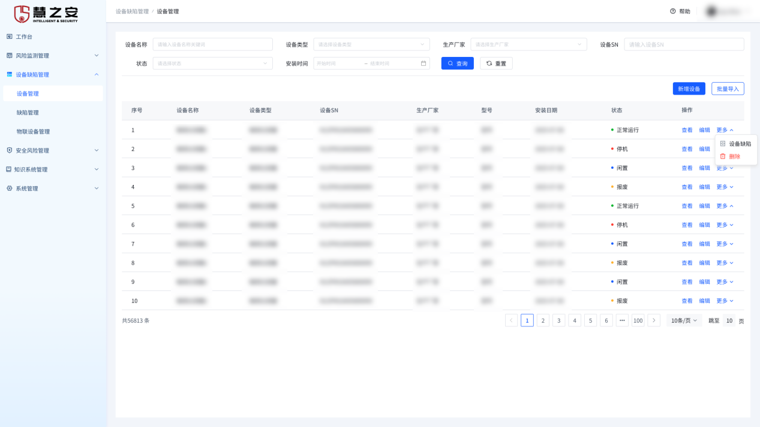Click the 设备名称 input field

[x=212, y=44]
